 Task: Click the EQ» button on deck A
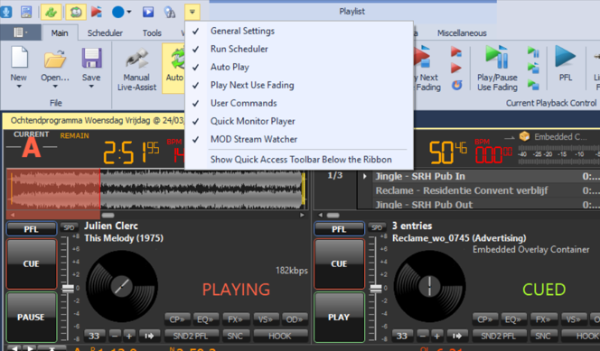pos(205,319)
